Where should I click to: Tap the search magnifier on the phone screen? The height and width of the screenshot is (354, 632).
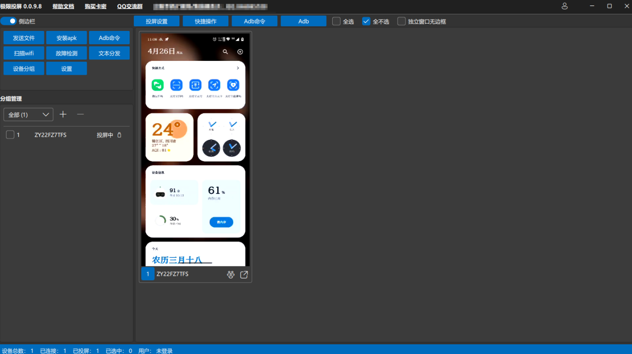(225, 52)
